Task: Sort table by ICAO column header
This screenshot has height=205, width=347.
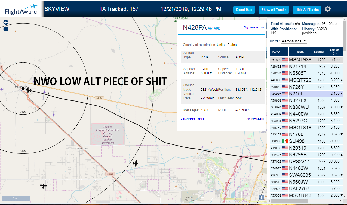Action: click(276, 52)
